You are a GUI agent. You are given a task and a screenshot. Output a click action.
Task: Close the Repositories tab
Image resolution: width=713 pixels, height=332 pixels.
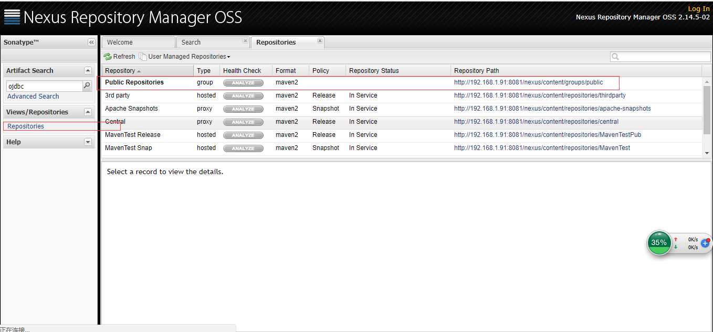click(x=320, y=40)
